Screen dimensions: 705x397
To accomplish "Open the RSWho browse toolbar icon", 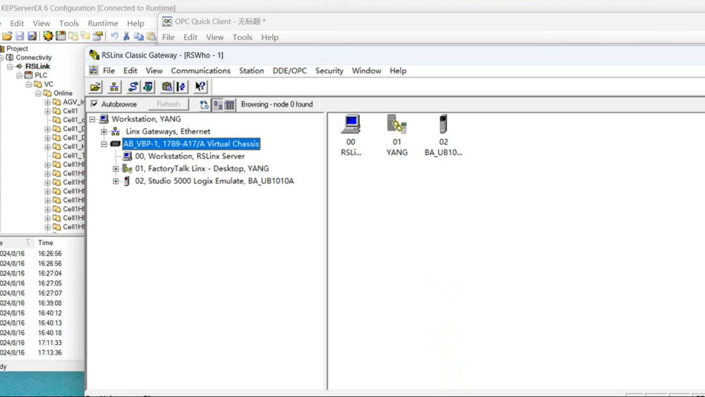I will pyautogui.click(x=114, y=87).
